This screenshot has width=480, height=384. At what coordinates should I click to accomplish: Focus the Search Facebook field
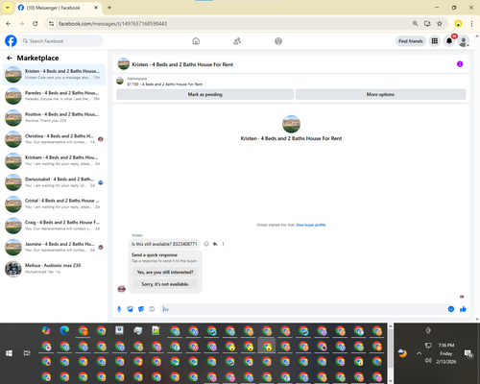(x=61, y=41)
